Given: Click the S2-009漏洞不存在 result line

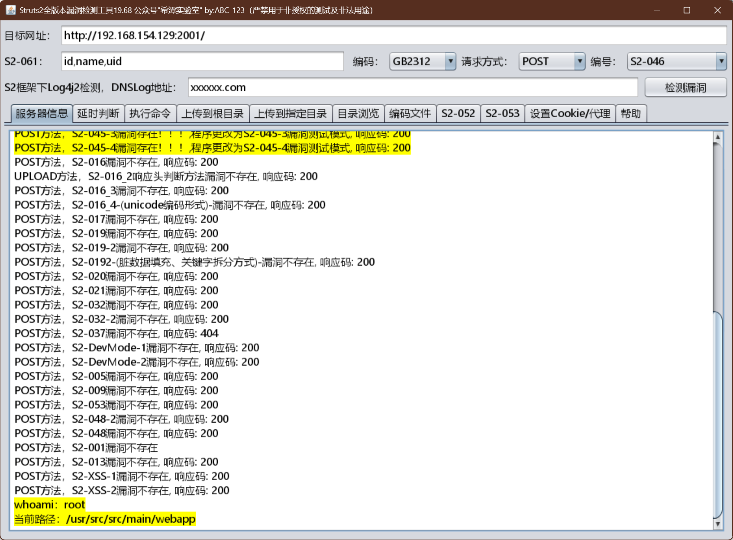Looking at the screenshot, I should click(x=116, y=391).
